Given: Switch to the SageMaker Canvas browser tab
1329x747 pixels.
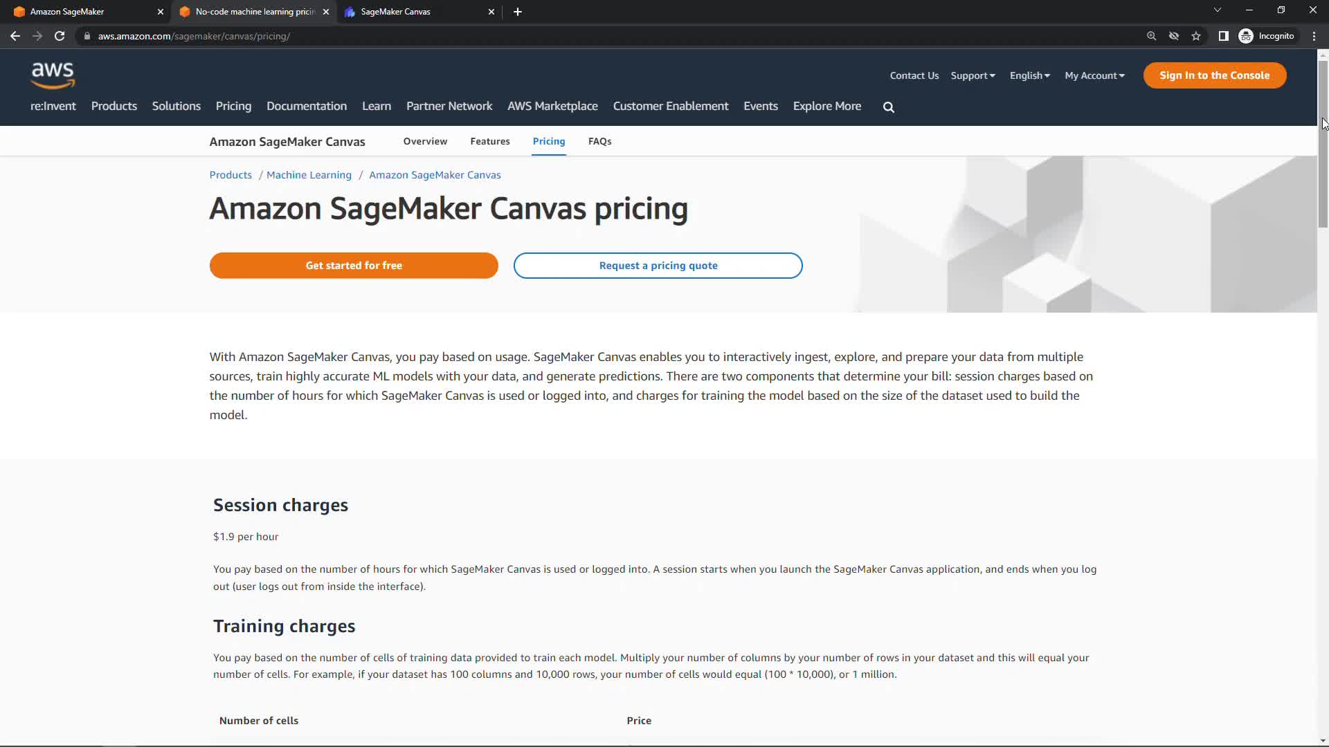Looking at the screenshot, I should click(x=415, y=12).
